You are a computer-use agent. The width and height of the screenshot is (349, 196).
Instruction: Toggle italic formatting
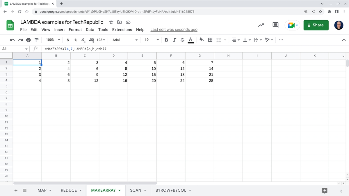[174, 40]
